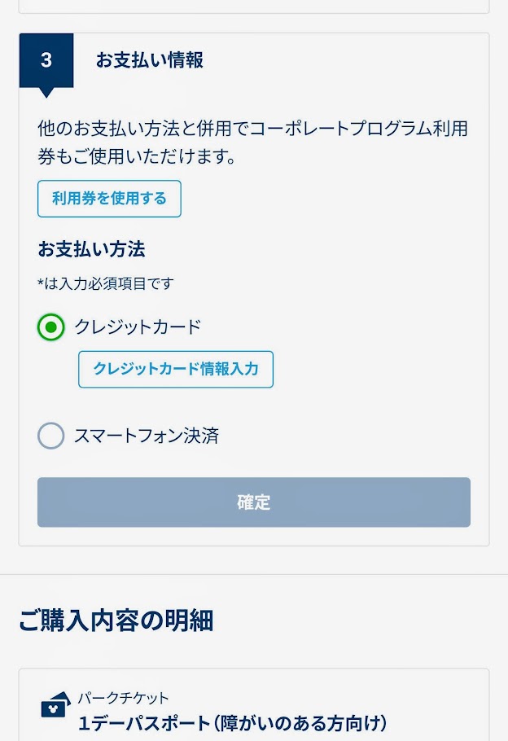508x741 pixels.
Task: Click the required-field note text
Action: pos(105,283)
